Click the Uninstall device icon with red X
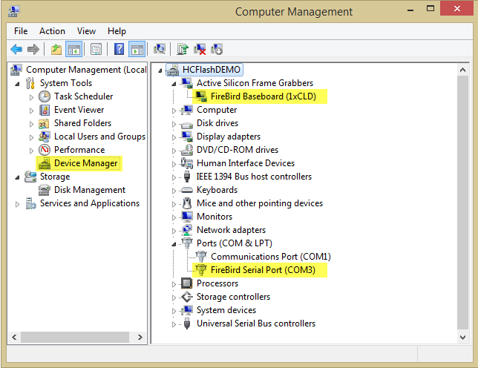The width and height of the screenshot is (478, 368). 200,50
